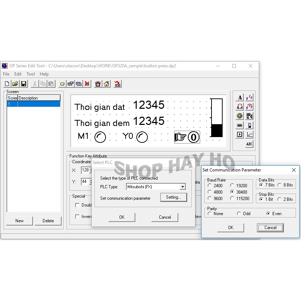This screenshot has width=301, height=301.
Task: Open the Tool menu
Action: 30,74
